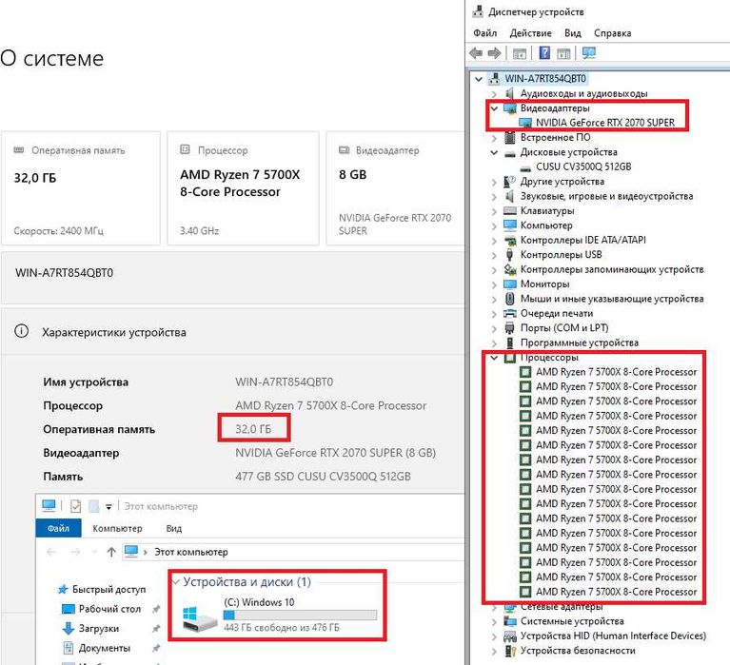The image size is (730, 665).
Task: Click the Порты (COM и LPT) icon
Action: pos(510,328)
